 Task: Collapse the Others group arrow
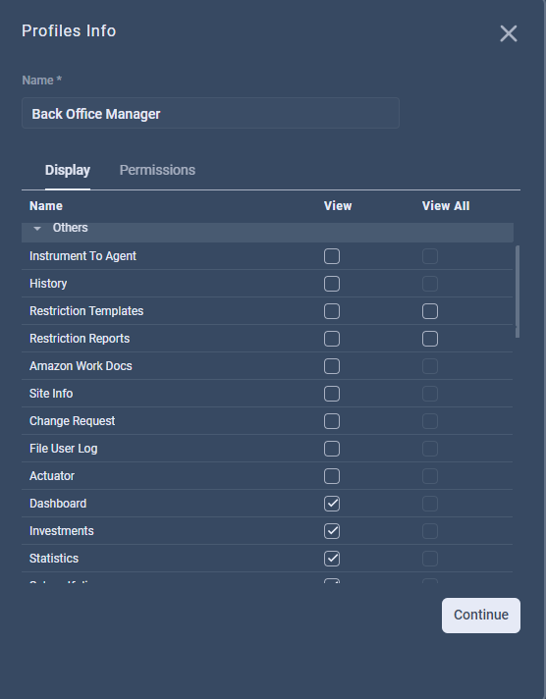coord(37,228)
